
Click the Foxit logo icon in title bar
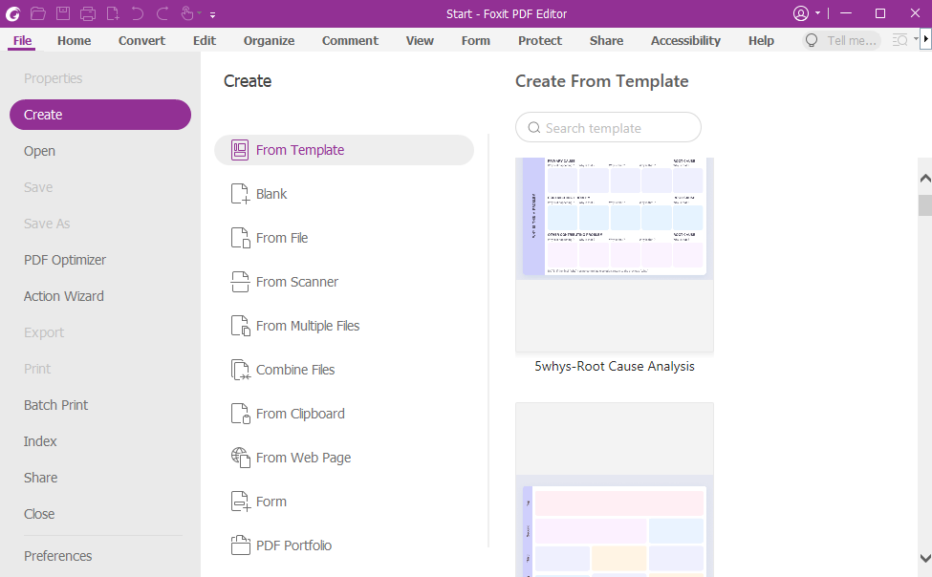(12, 13)
